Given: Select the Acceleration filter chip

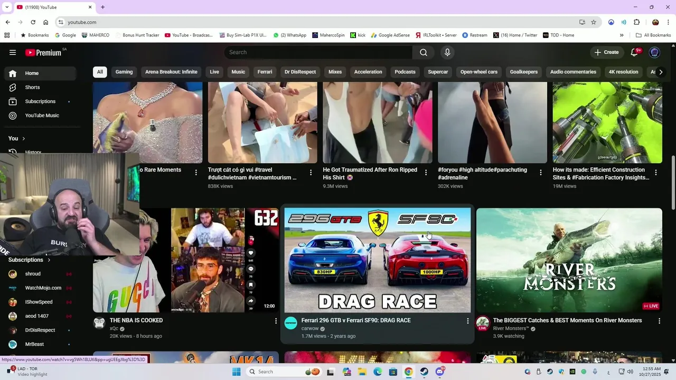Looking at the screenshot, I should 368,72.
